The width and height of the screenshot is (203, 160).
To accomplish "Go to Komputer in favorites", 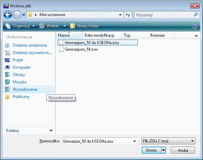I will pyautogui.click(x=22, y=67).
